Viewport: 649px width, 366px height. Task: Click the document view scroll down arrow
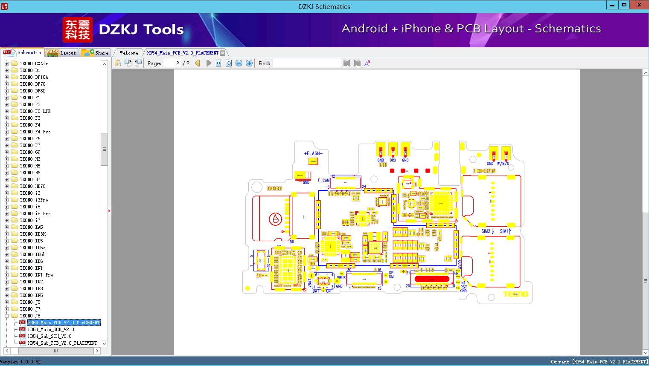click(646, 352)
